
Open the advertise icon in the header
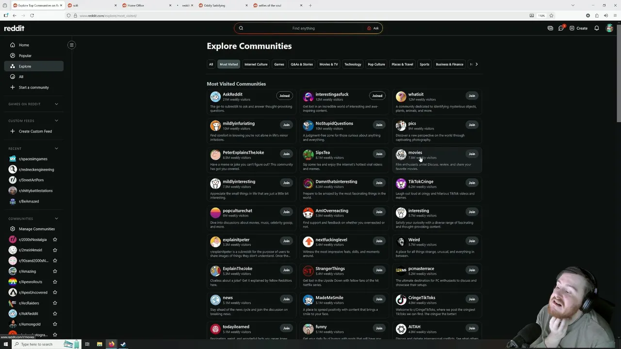coord(550,28)
